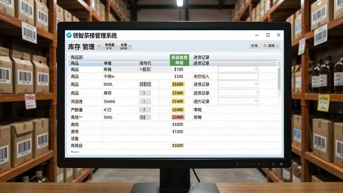Click the barcode in the BOOA row
This screenshot has height=193, width=343.
(145, 84)
